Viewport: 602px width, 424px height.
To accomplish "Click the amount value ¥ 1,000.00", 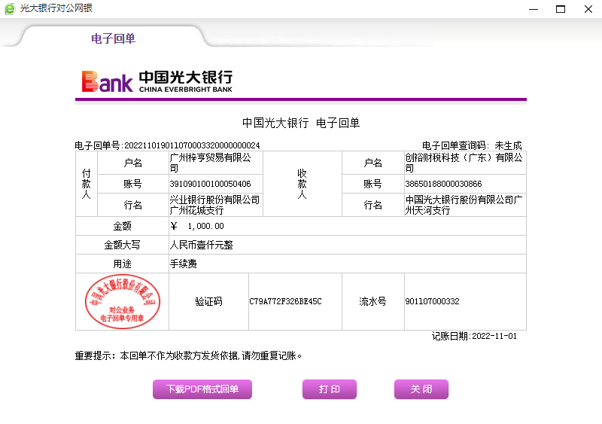I will [197, 226].
